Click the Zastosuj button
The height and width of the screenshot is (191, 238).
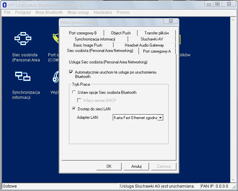164,166
